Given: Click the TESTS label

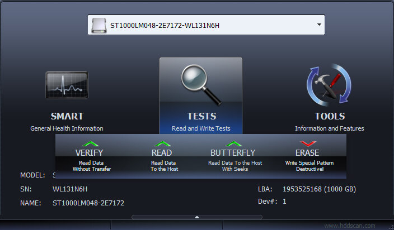Looking at the screenshot, I should pos(201,116).
